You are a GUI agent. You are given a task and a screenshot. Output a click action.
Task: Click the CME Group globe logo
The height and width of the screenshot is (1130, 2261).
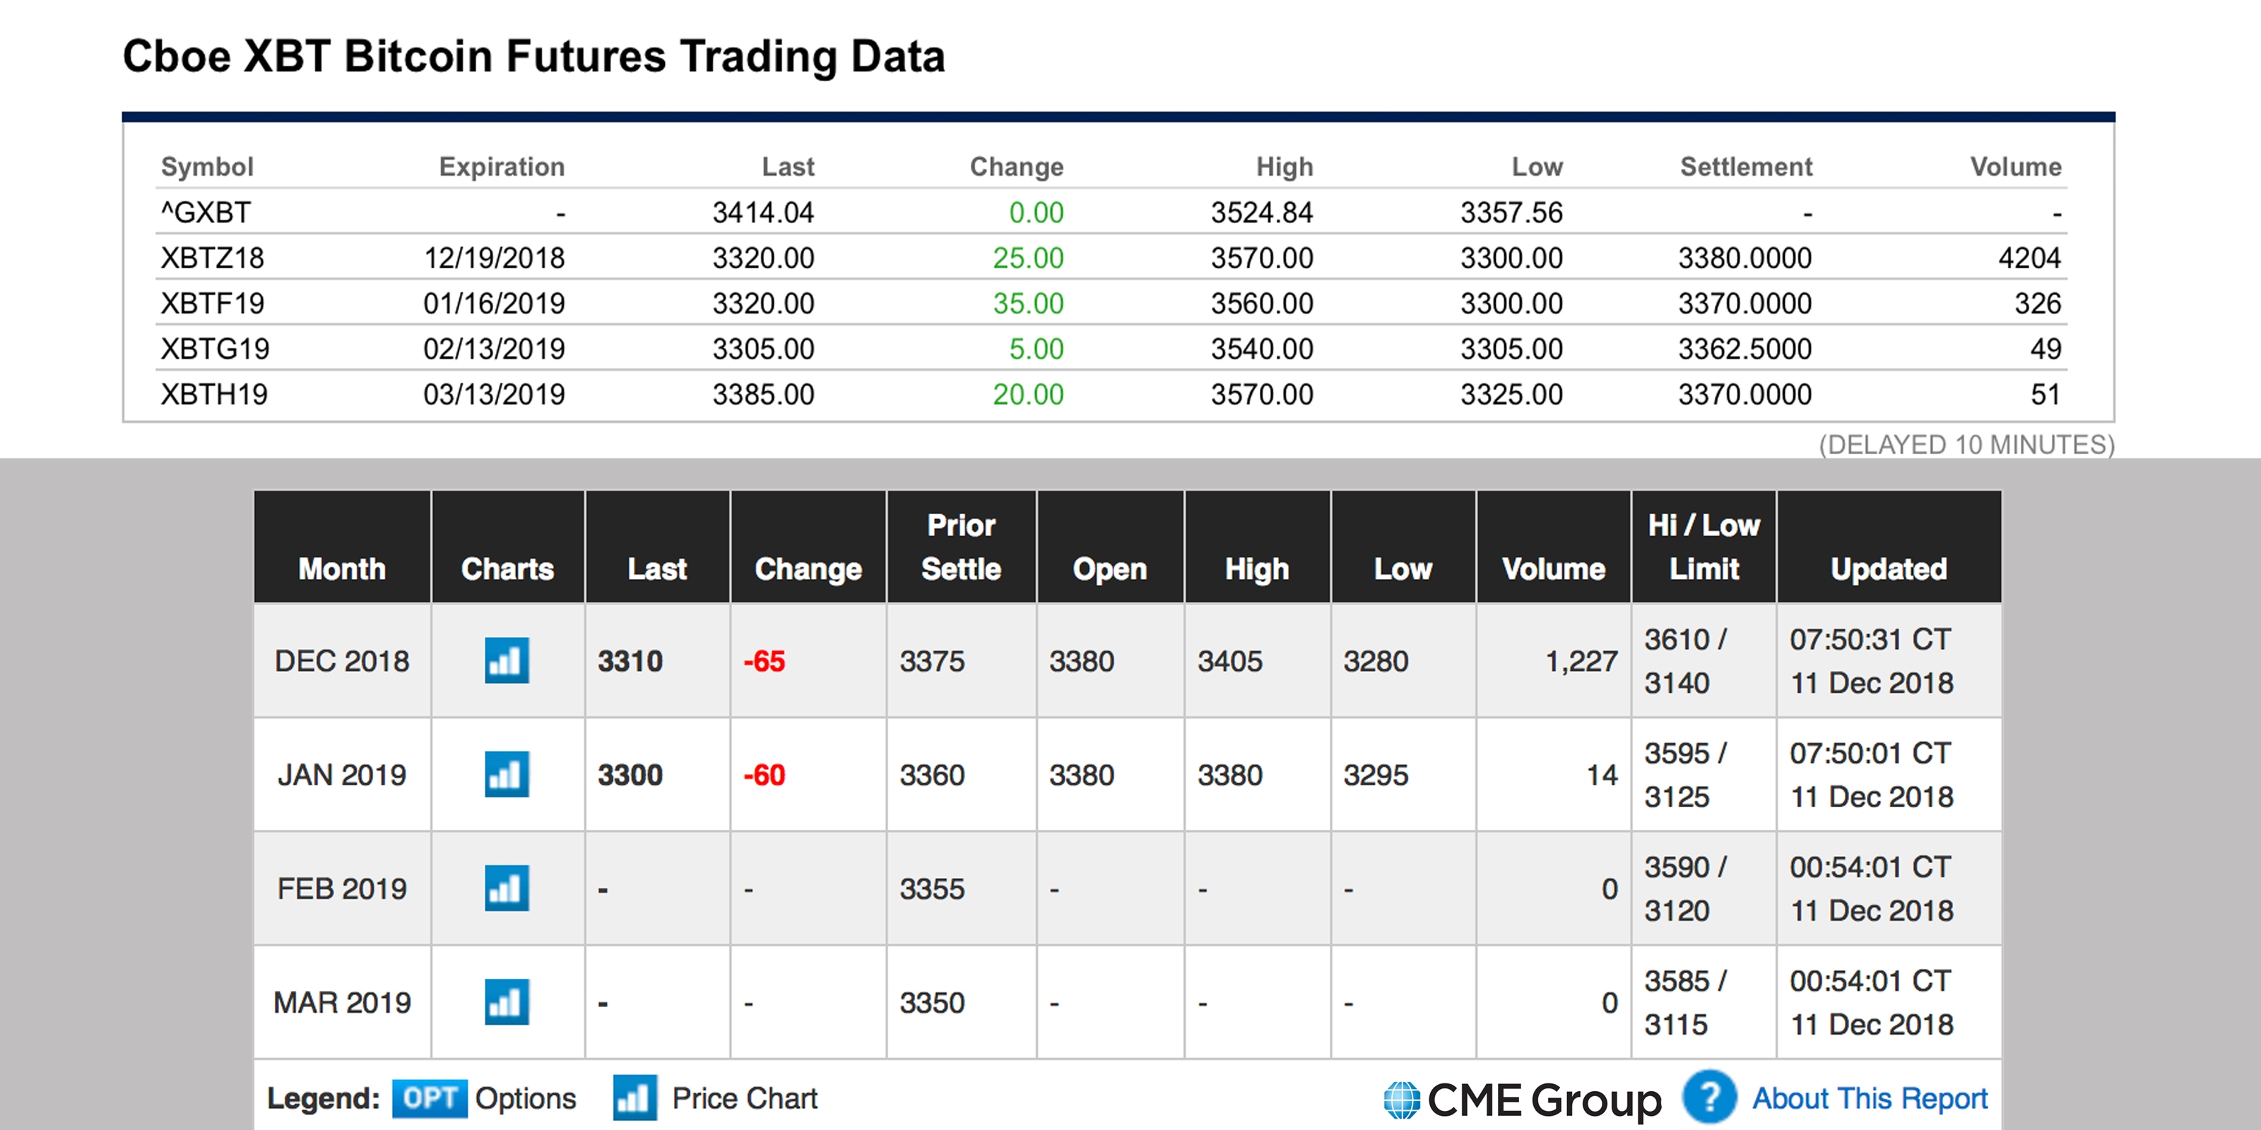(1402, 1100)
